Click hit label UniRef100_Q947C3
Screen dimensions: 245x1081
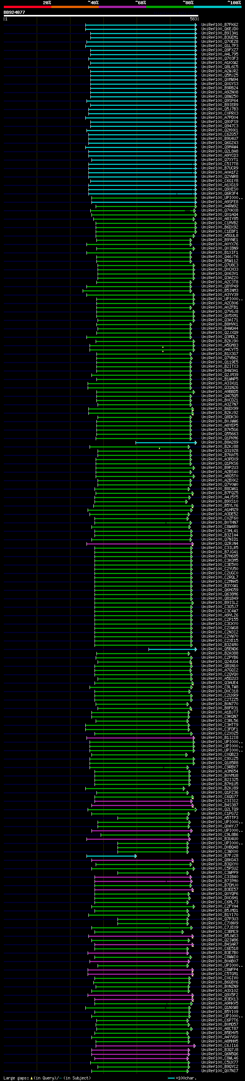pos(220,126)
